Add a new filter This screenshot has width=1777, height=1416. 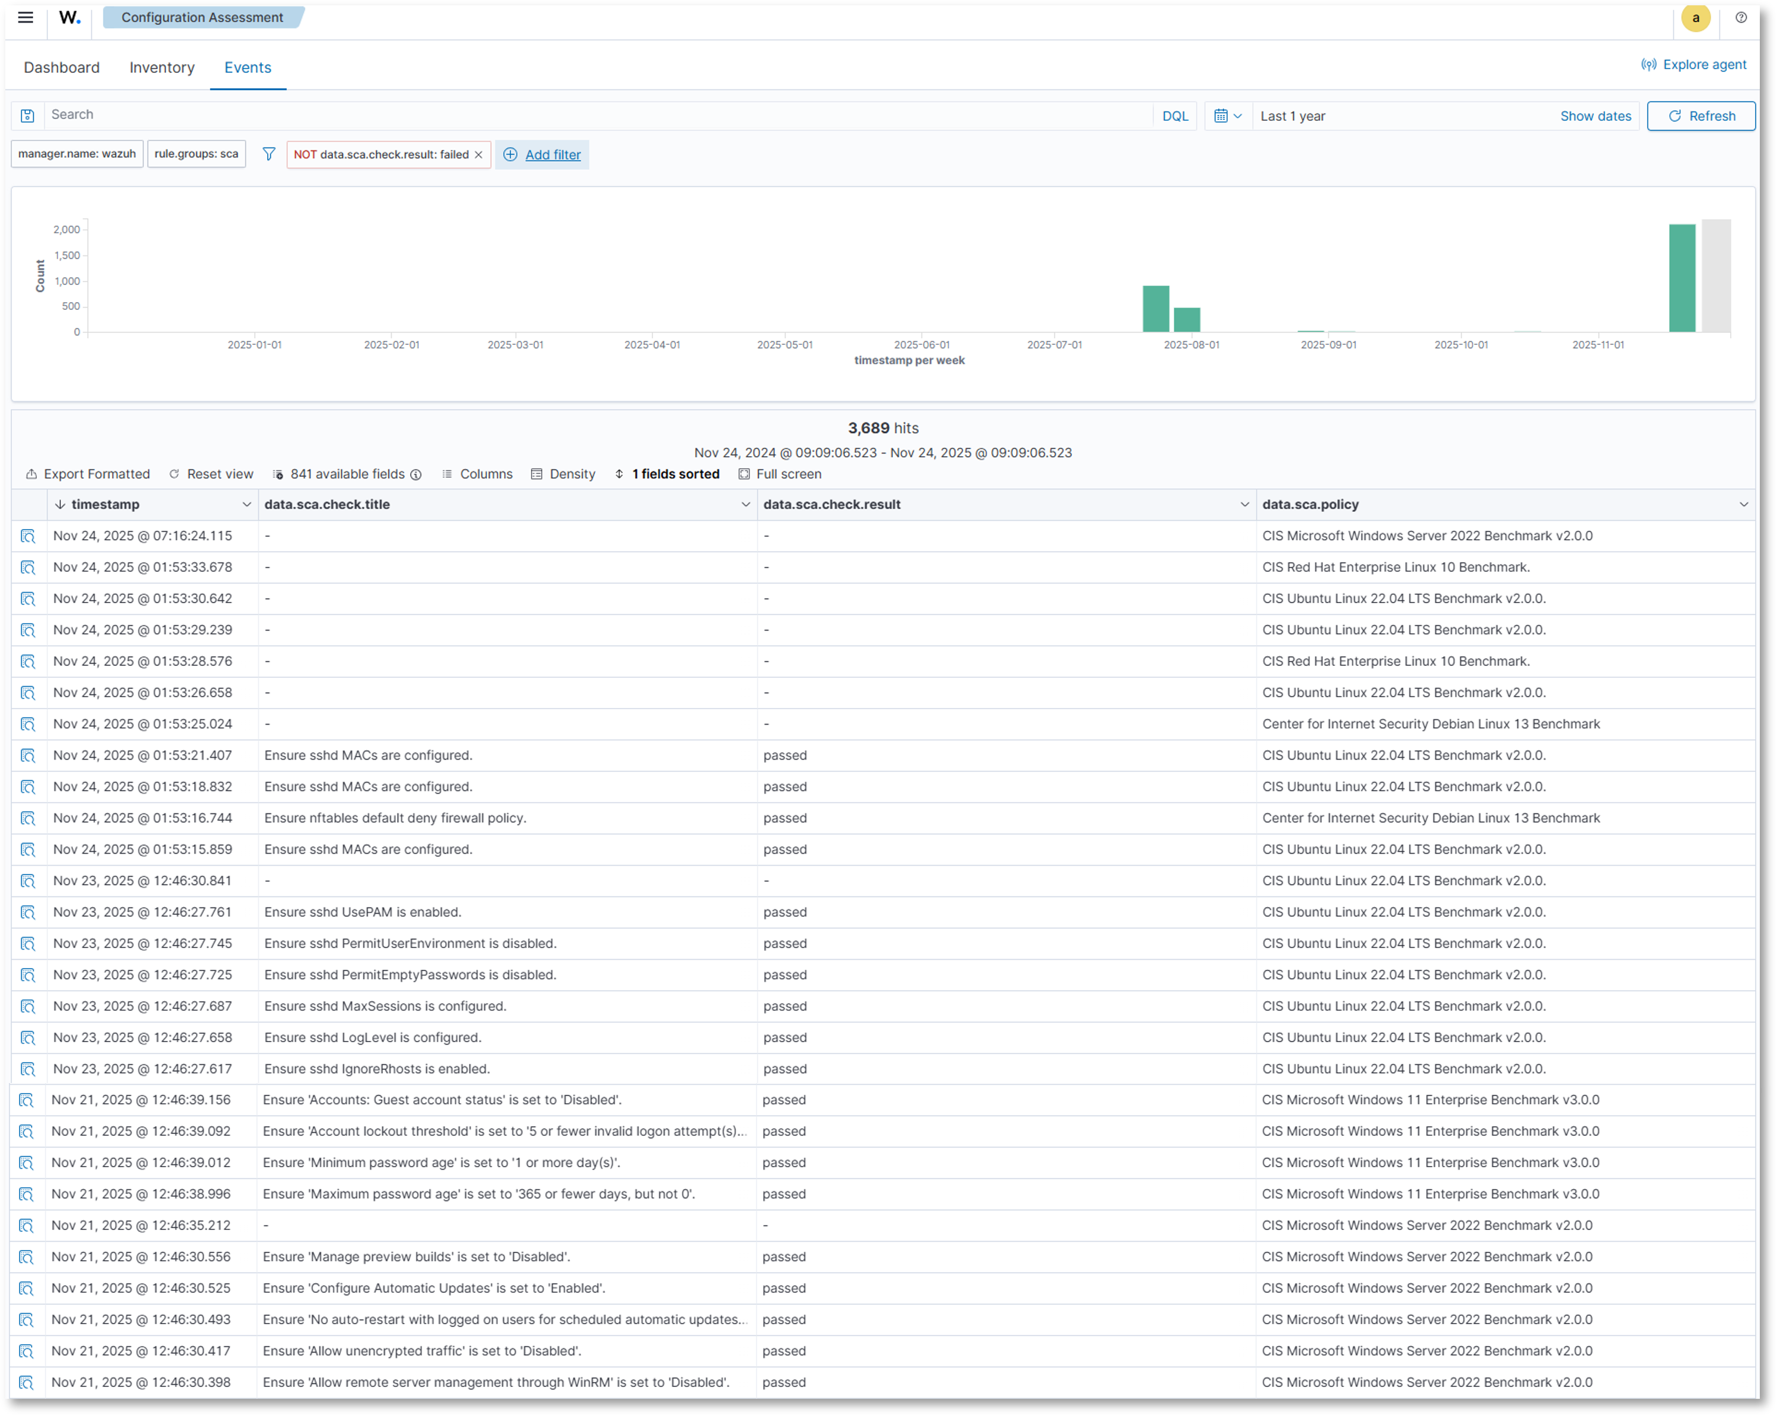(542, 154)
